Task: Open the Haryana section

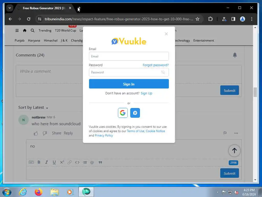Action: point(34,41)
